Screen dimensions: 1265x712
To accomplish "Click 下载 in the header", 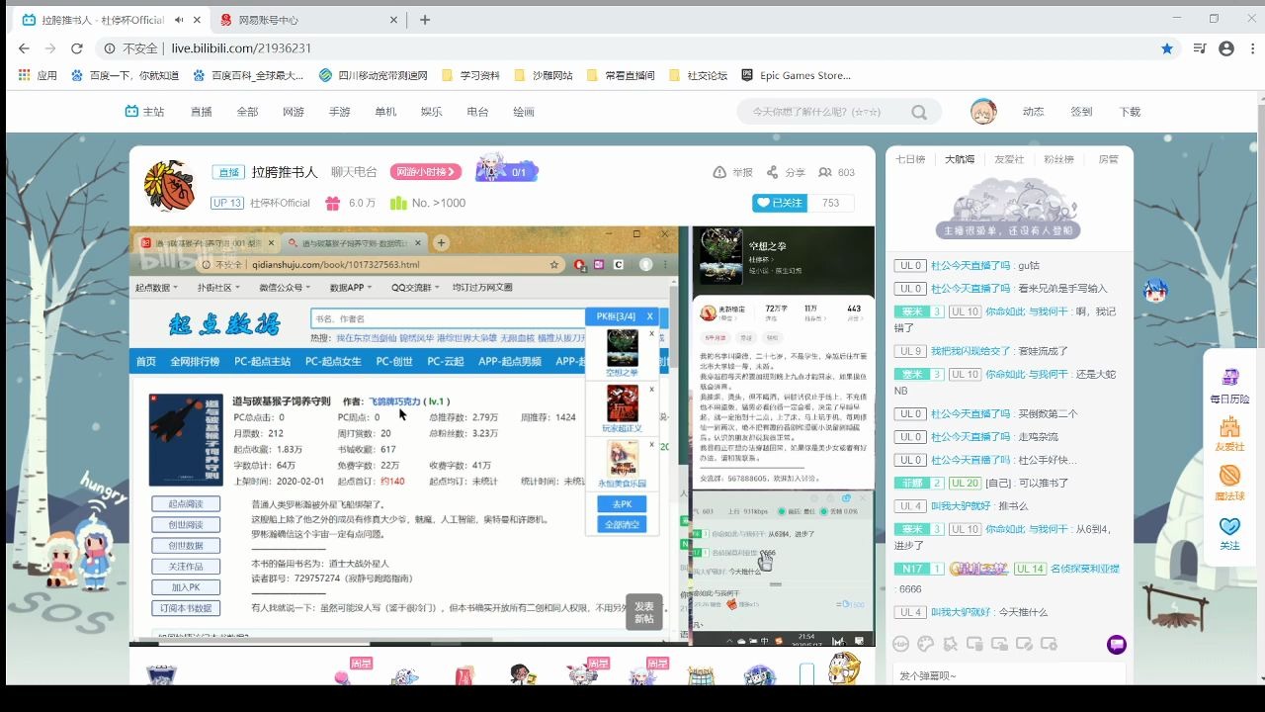I will point(1130,112).
